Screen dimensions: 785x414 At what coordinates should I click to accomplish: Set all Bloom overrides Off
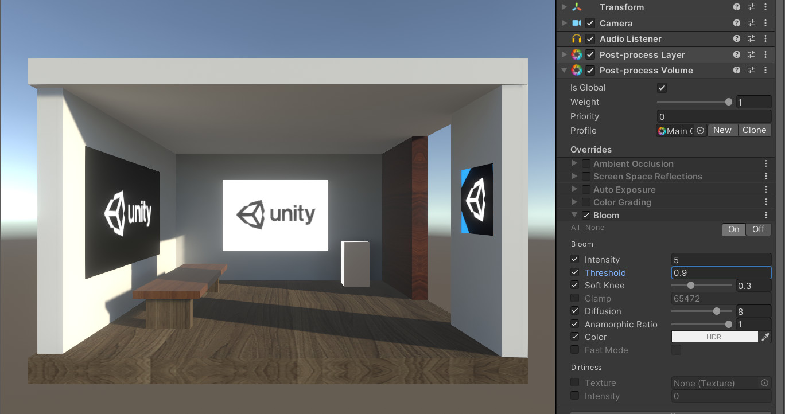tap(758, 229)
